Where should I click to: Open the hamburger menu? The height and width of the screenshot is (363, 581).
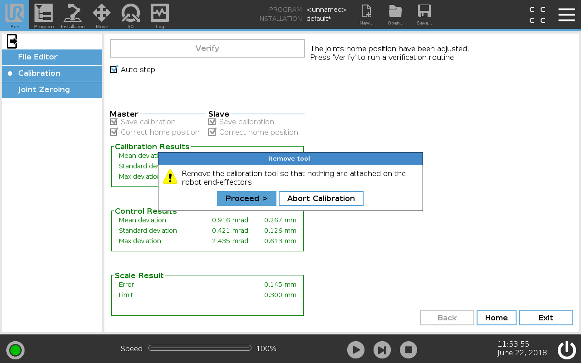[x=566, y=15]
